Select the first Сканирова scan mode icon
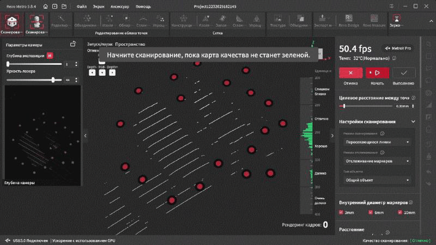This screenshot has width=436, height=245. click(11, 24)
